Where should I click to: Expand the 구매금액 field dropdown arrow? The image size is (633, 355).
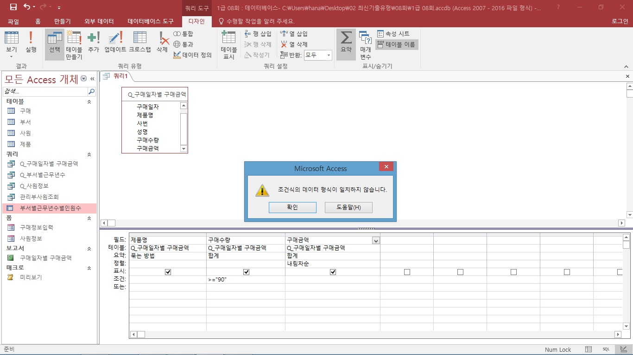(x=376, y=240)
